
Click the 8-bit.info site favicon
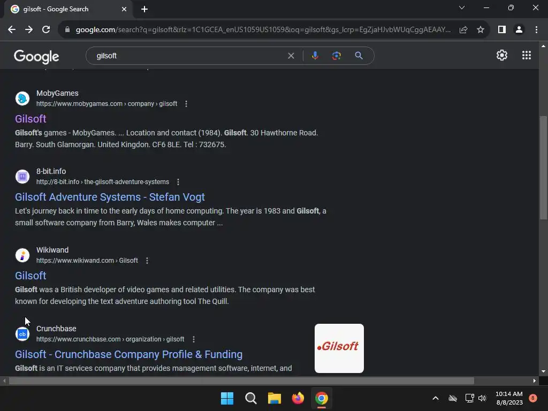coord(22,177)
